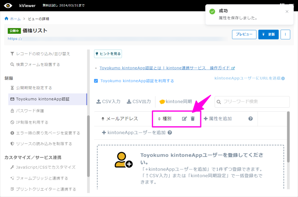Click the green success checkmark icon
The height and width of the screenshot is (197, 298).
click(x=212, y=12)
